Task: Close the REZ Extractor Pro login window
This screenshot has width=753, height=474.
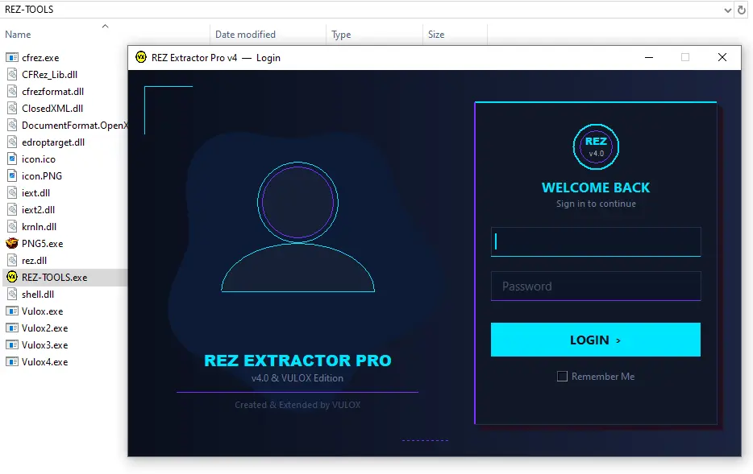Action: [x=722, y=57]
